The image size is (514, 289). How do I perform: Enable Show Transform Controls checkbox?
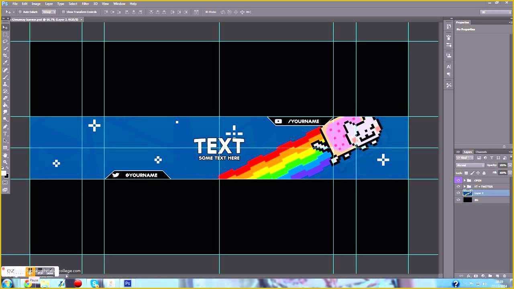(63, 12)
